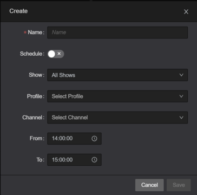Open the Show dropdown set to All Shows

tap(117, 75)
